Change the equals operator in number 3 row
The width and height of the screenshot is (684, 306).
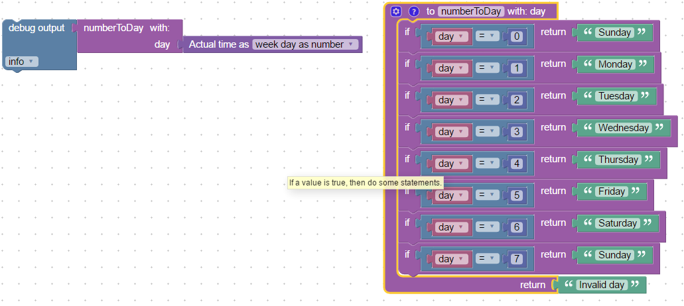coord(486,132)
